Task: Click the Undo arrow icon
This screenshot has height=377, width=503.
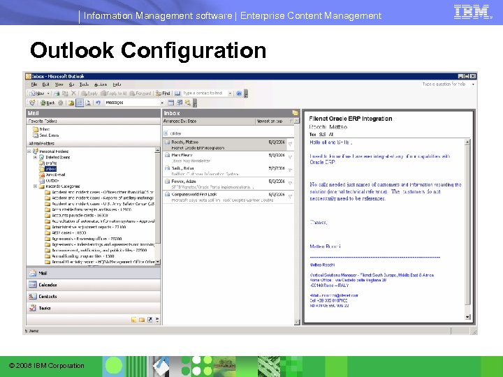Action: (99, 103)
